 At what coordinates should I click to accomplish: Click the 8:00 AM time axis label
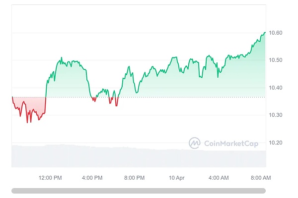(x=260, y=178)
